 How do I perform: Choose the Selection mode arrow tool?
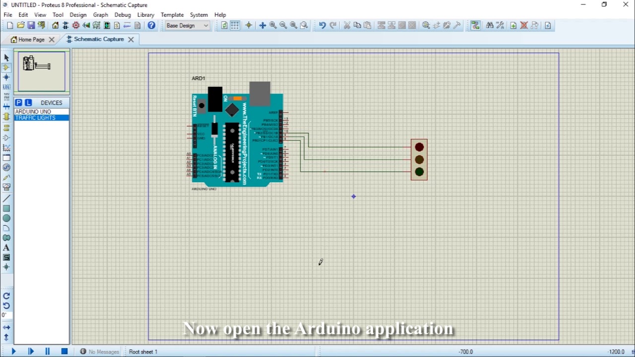point(6,58)
